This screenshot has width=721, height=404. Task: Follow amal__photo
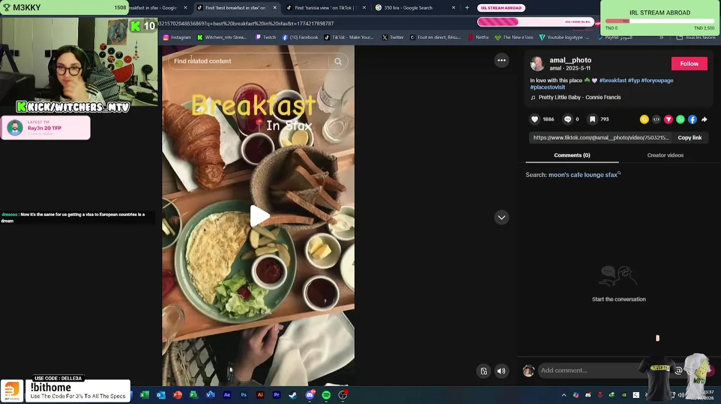(x=689, y=63)
